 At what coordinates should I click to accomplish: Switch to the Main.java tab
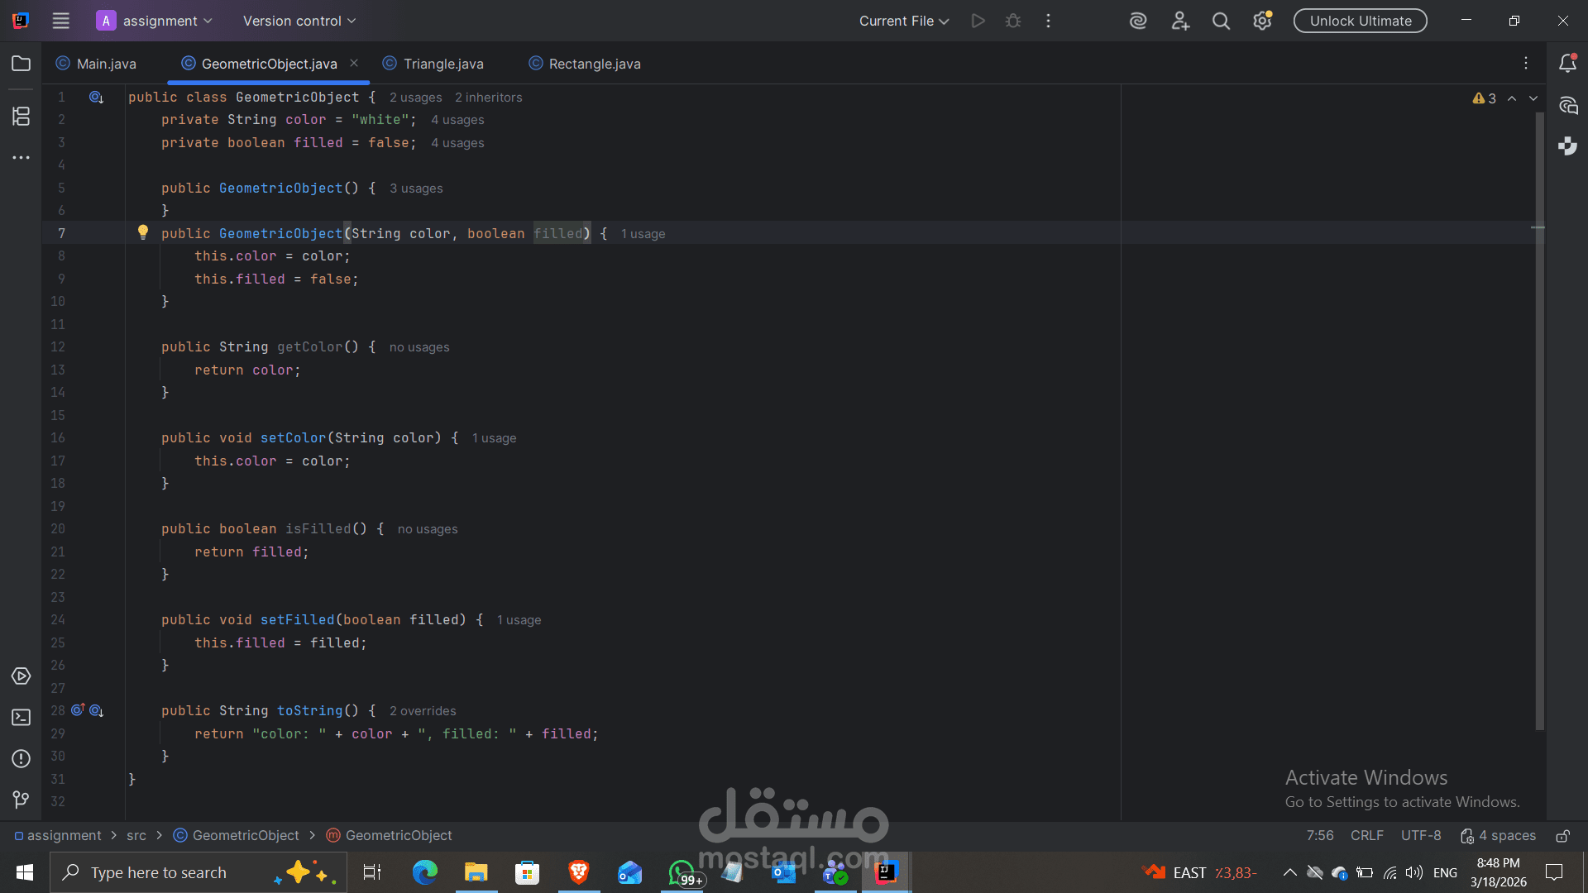(97, 64)
